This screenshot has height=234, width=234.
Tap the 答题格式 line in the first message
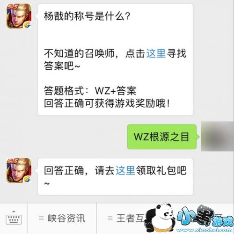point(90,91)
